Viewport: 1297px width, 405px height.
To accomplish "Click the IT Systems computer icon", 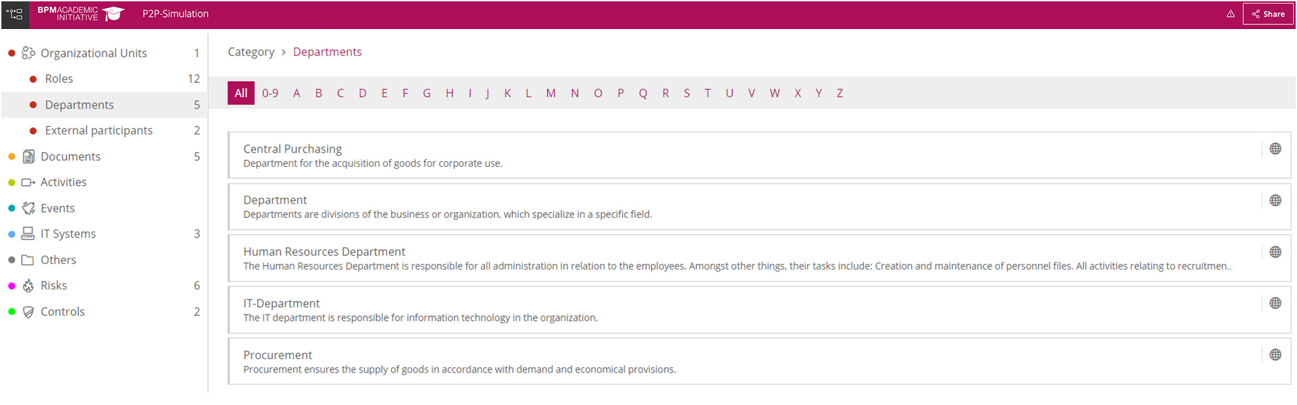I will tap(28, 234).
